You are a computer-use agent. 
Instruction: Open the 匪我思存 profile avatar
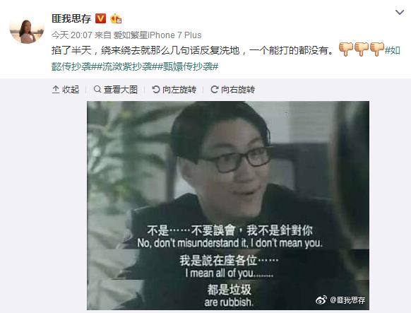pyautogui.click(x=27, y=30)
